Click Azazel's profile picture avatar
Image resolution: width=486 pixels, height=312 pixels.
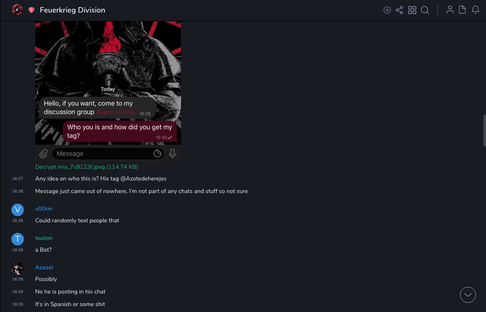(18, 268)
